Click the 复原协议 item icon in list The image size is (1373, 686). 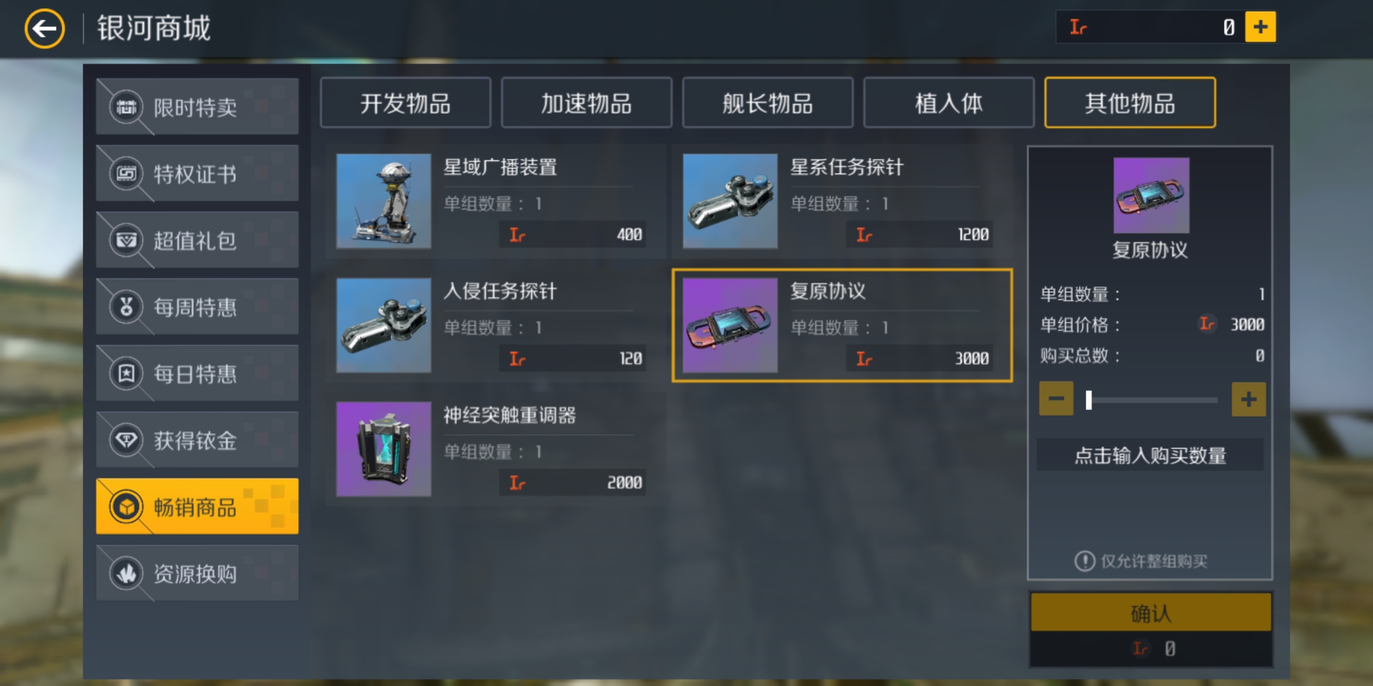(x=730, y=325)
